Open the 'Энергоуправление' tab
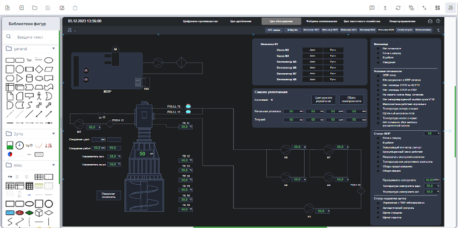Screen dimensions: 458x228 coord(402,21)
